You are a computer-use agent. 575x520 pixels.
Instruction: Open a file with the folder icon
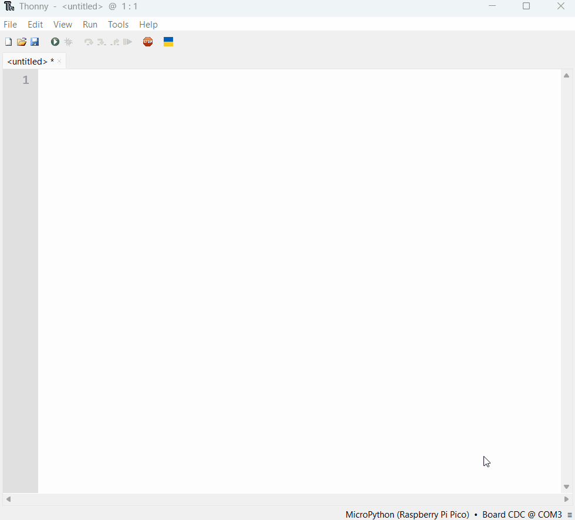pyautogui.click(x=22, y=42)
